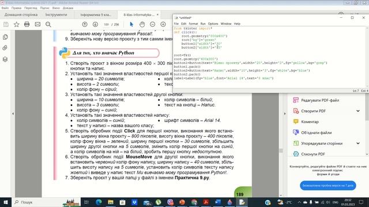Expand Створити PDF options chevron
Image resolution: width=369 pixels, height=207 pixels.
[x=358, y=111]
